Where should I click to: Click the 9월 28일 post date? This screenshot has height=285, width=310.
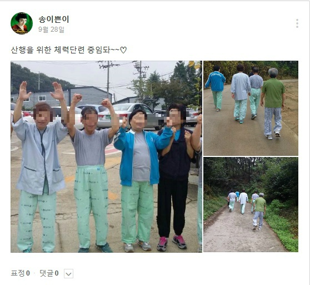point(52,30)
